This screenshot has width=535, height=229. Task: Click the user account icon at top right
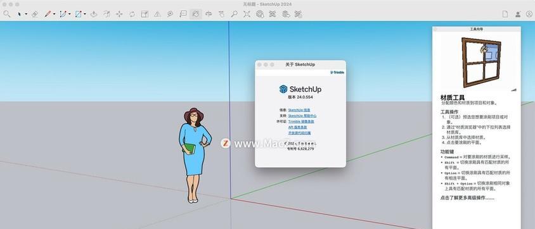pos(518,15)
